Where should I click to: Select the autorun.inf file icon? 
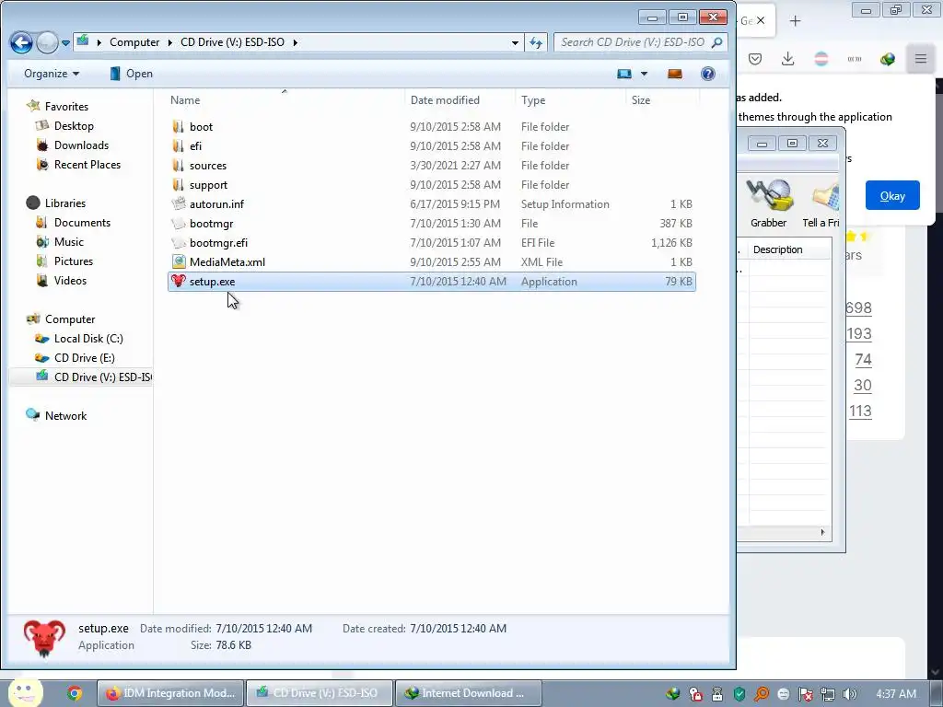pyautogui.click(x=178, y=203)
